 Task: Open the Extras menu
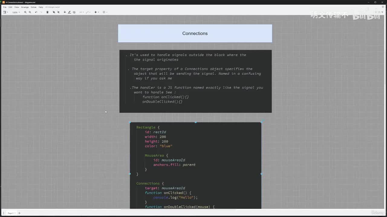coord(34,7)
